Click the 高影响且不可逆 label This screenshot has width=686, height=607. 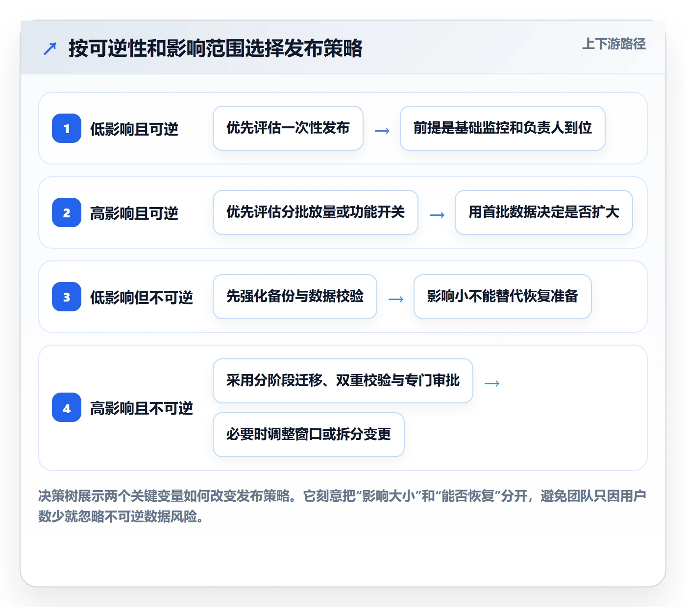click(142, 408)
